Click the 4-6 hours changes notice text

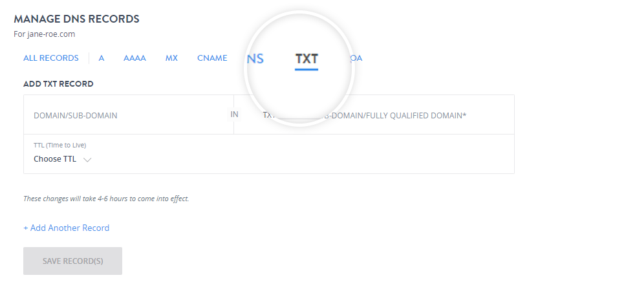(106, 199)
